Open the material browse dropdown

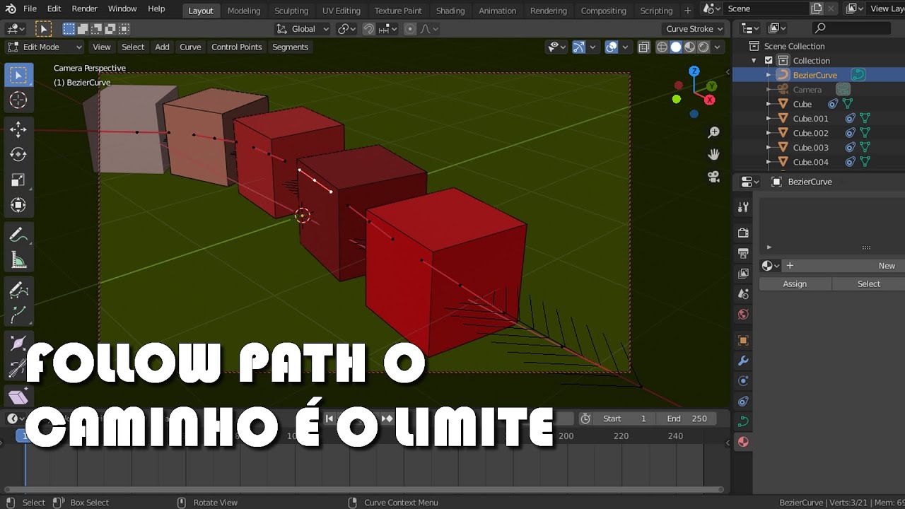(x=770, y=266)
